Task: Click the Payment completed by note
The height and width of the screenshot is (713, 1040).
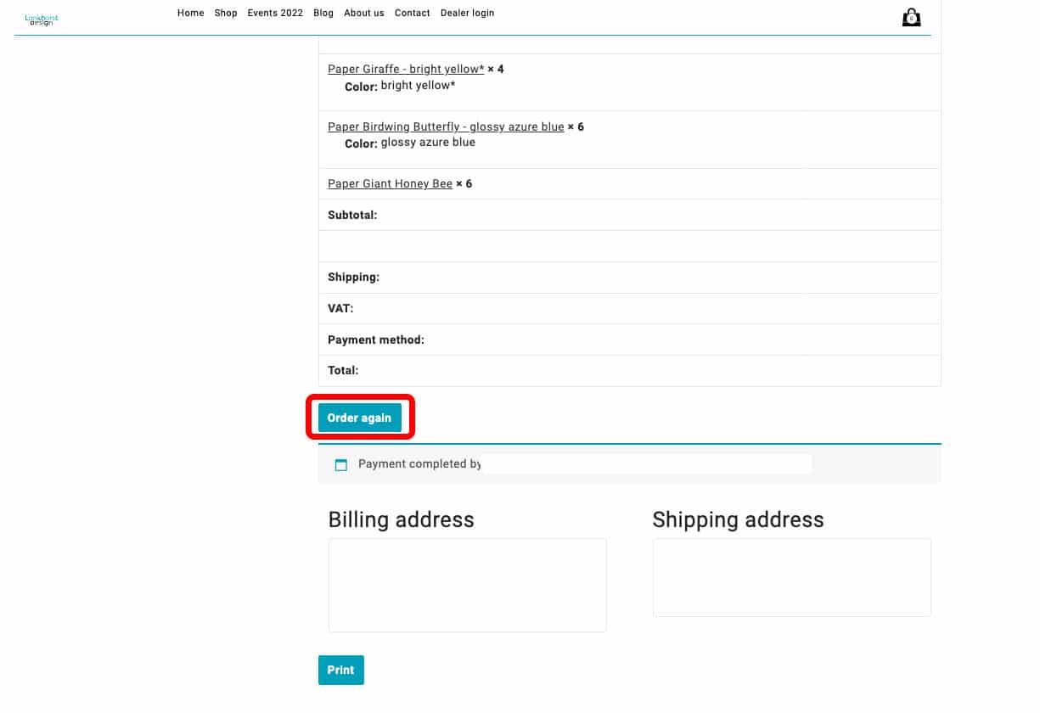Action: (x=419, y=464)
